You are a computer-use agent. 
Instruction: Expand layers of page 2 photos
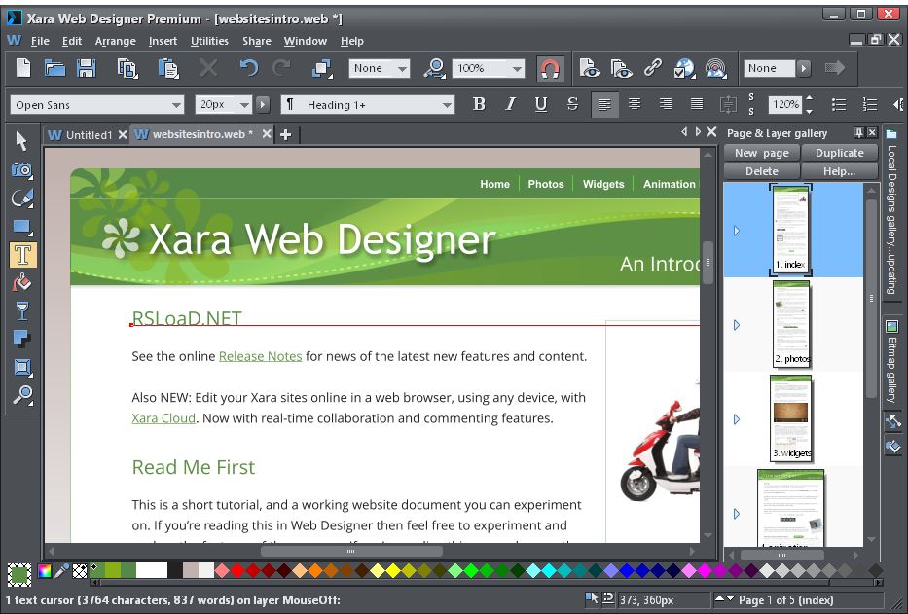point(737,325)
